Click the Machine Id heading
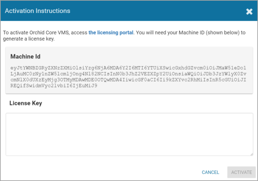Viewport: 258px width, 181px height. pyautogui.click(x=25, y=57)
